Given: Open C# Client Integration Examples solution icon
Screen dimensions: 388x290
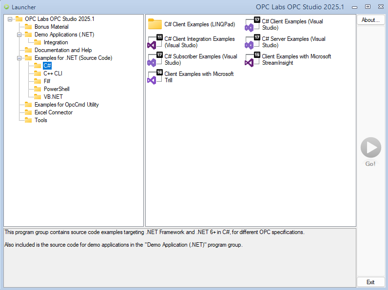Looking at the screenshot, I should 155,42.
